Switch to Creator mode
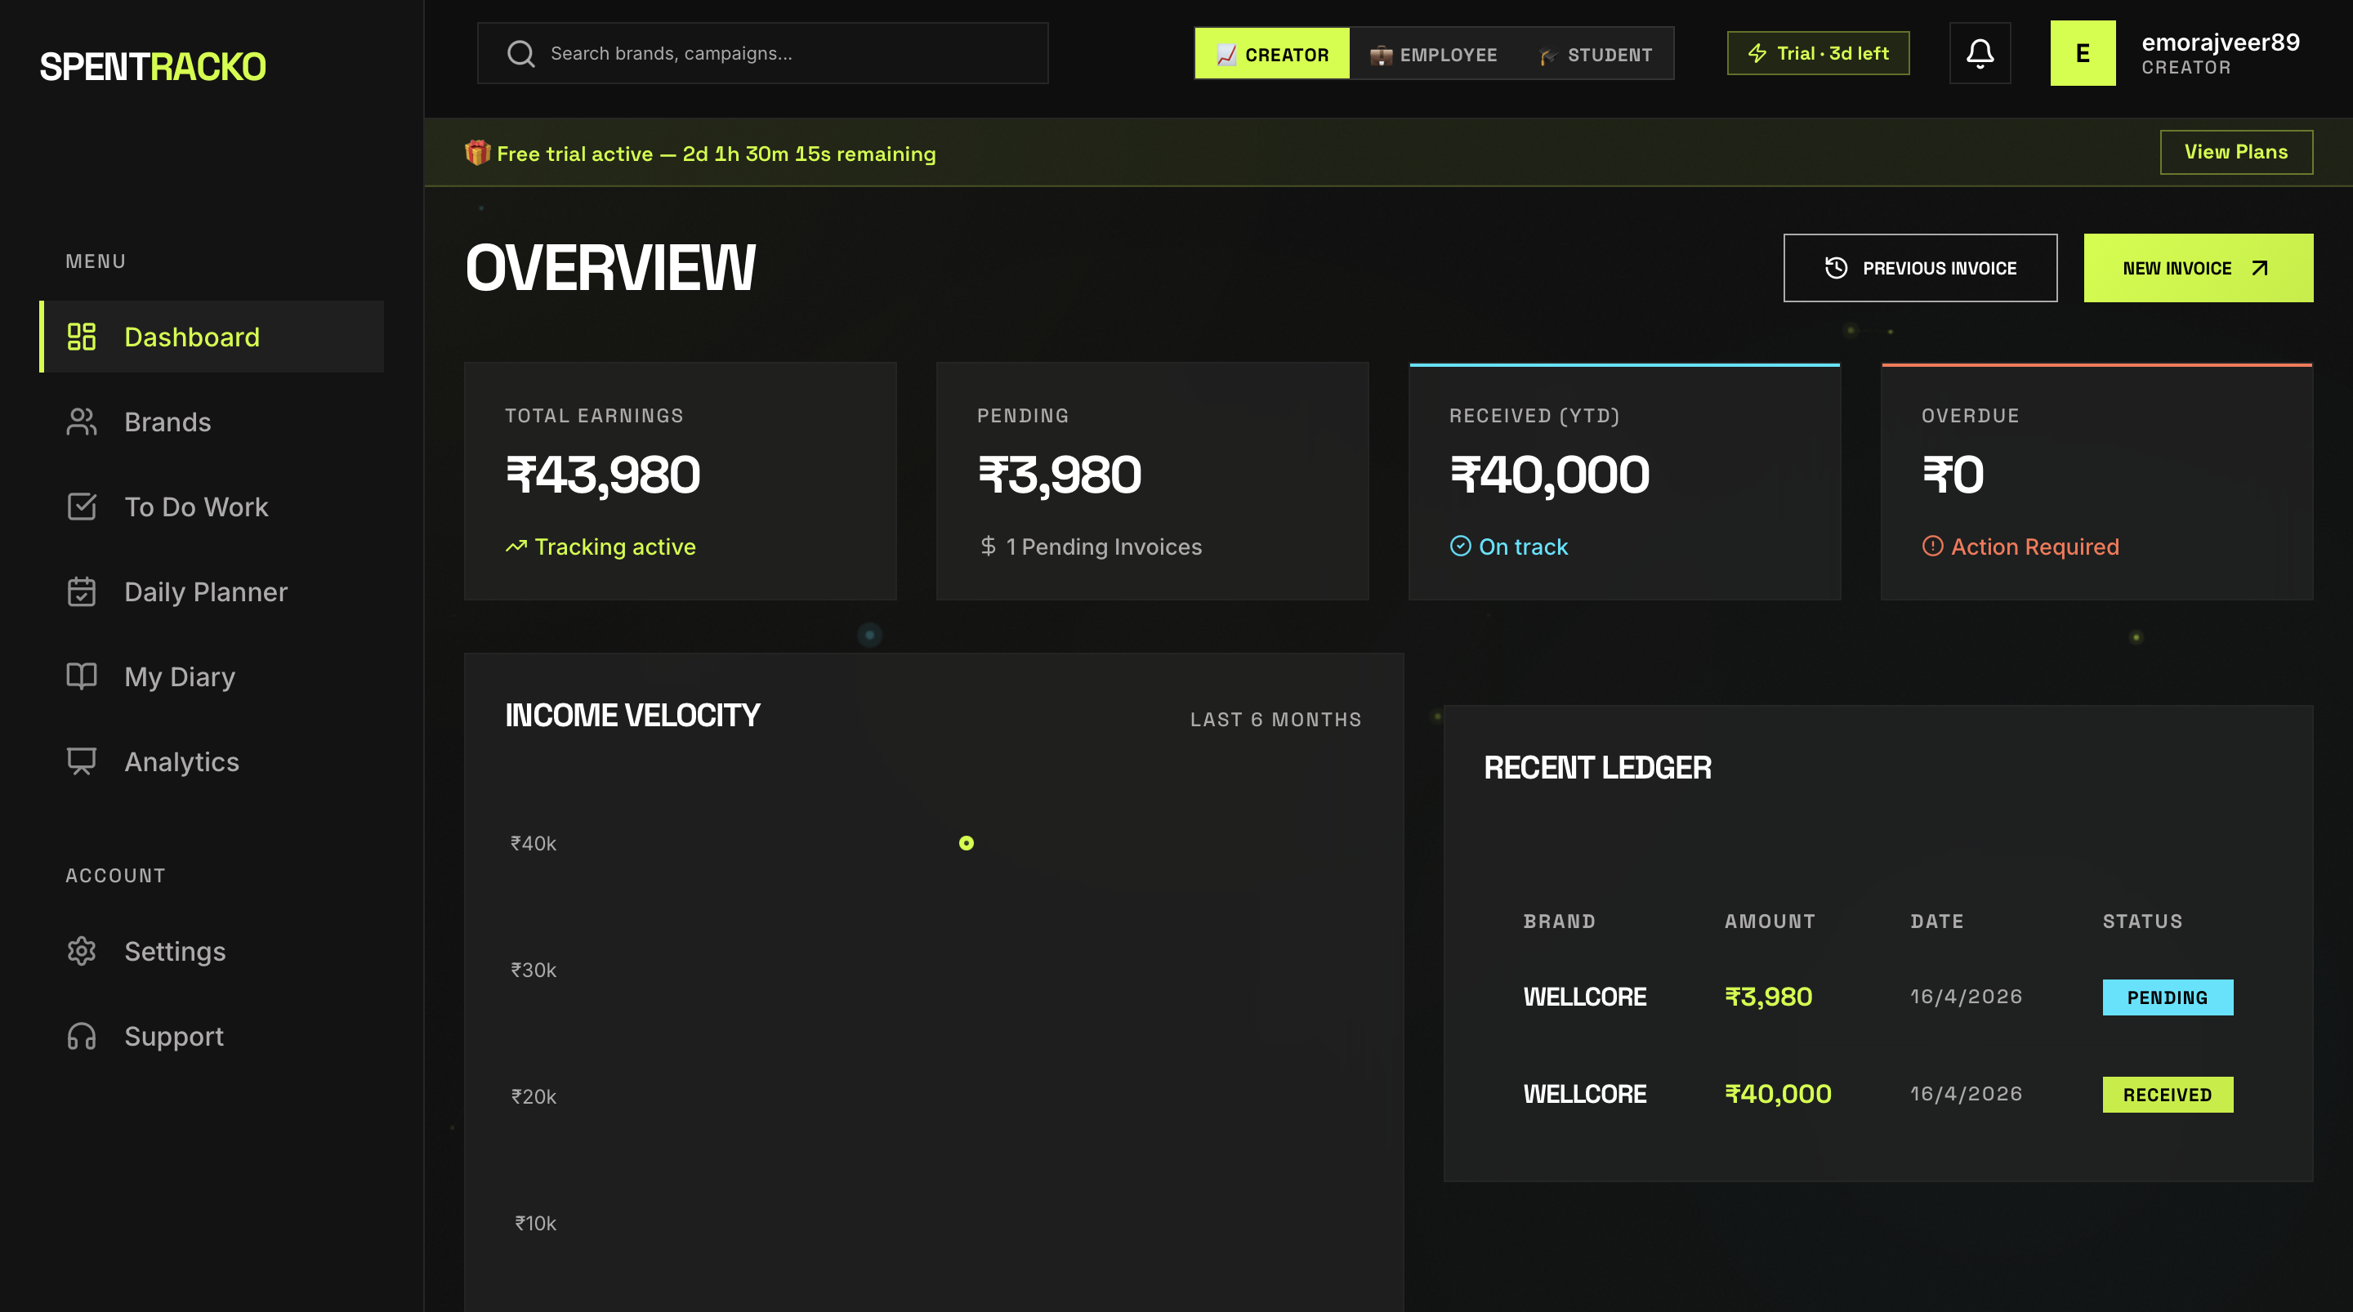 click(1271, 54)
